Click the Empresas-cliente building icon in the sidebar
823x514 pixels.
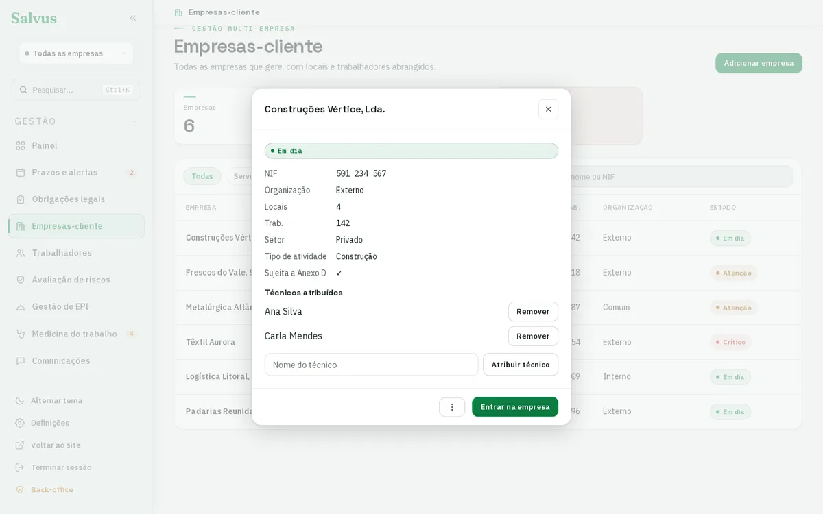coord(21,226)
